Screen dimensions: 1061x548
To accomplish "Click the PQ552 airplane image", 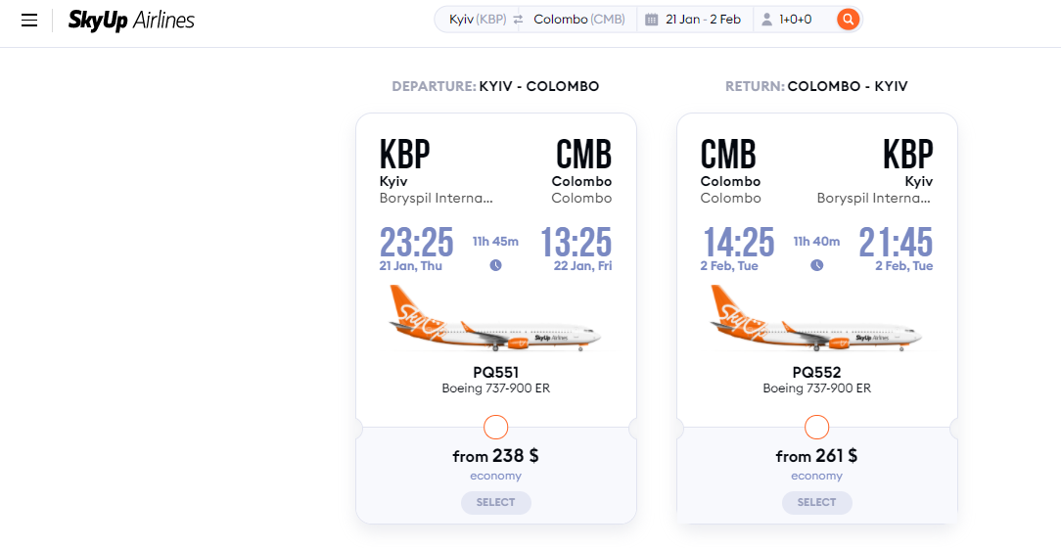I will pyautogui.click(x=816, y=319).
